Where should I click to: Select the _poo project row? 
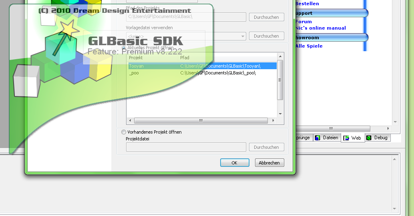[x=202, y=73]
